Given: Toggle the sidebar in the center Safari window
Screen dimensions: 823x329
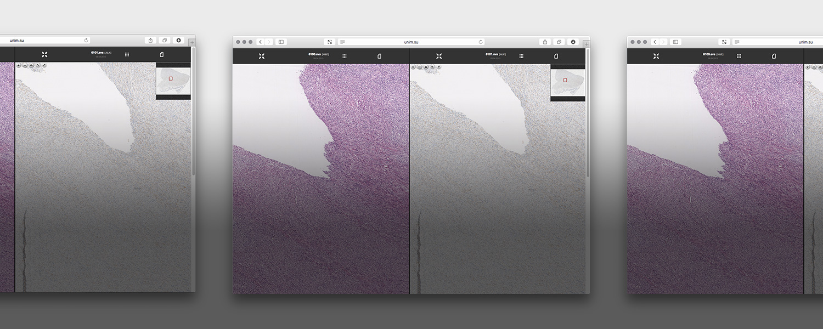Looking at the screenshot, I should pyautogui.click(x=281, y=42).
